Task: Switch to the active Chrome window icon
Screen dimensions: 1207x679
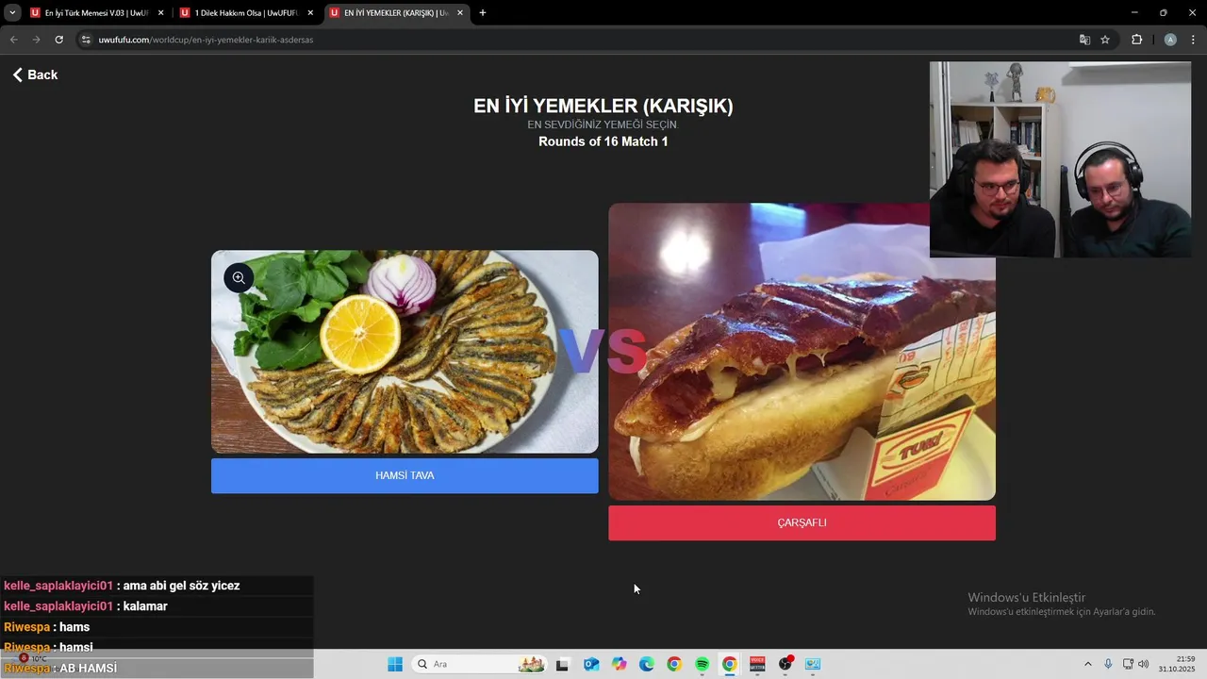Action: pos(730,664)
